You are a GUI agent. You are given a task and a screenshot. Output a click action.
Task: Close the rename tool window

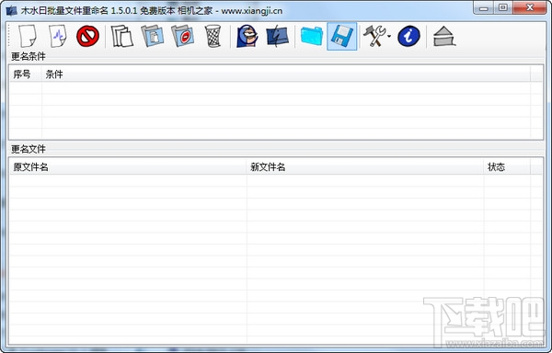coord(530,7)
